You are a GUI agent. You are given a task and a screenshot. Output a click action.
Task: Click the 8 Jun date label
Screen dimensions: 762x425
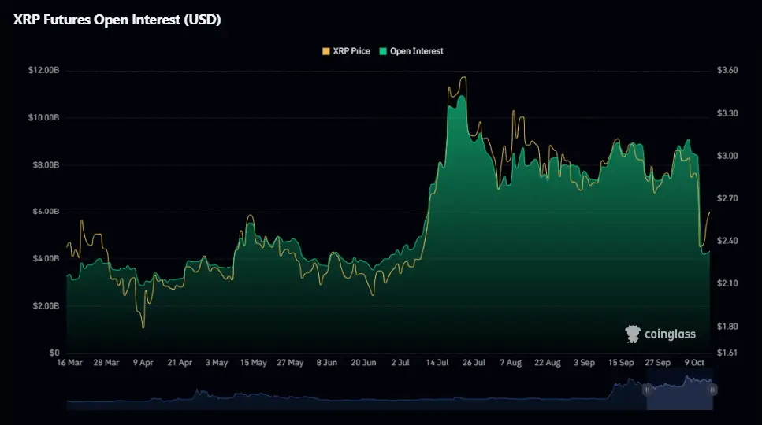pyautogui.click(x=326, y=362)
